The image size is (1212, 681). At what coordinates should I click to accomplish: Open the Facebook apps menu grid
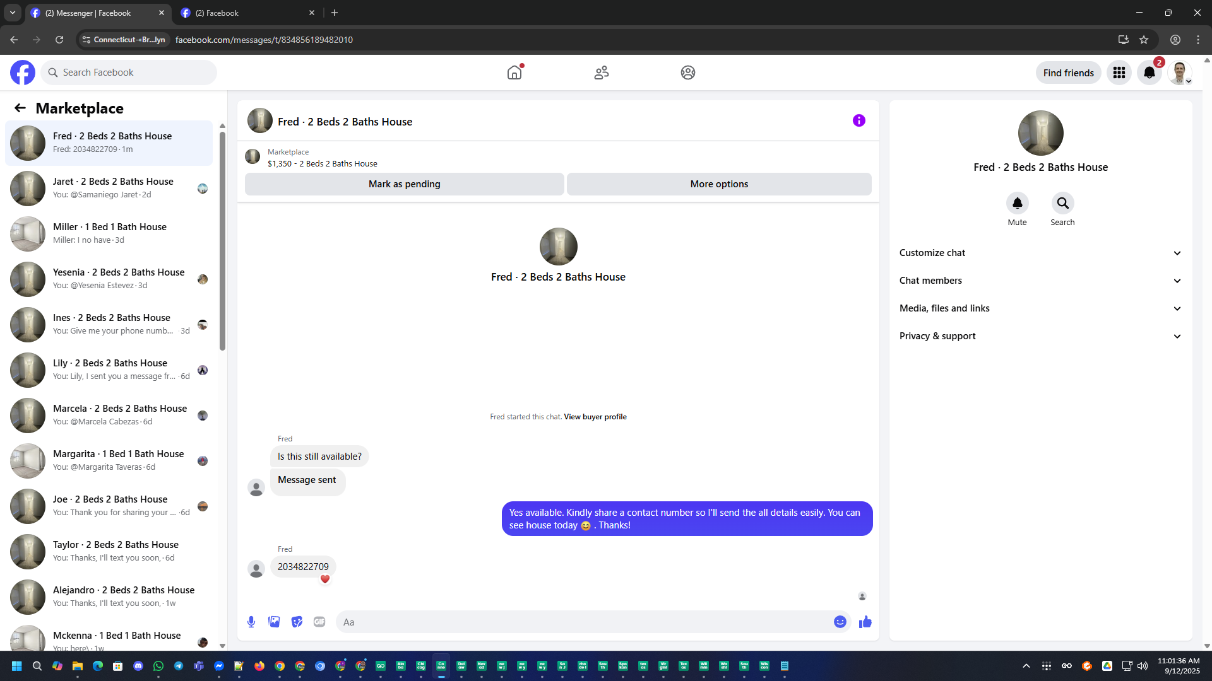(1119, 73)
